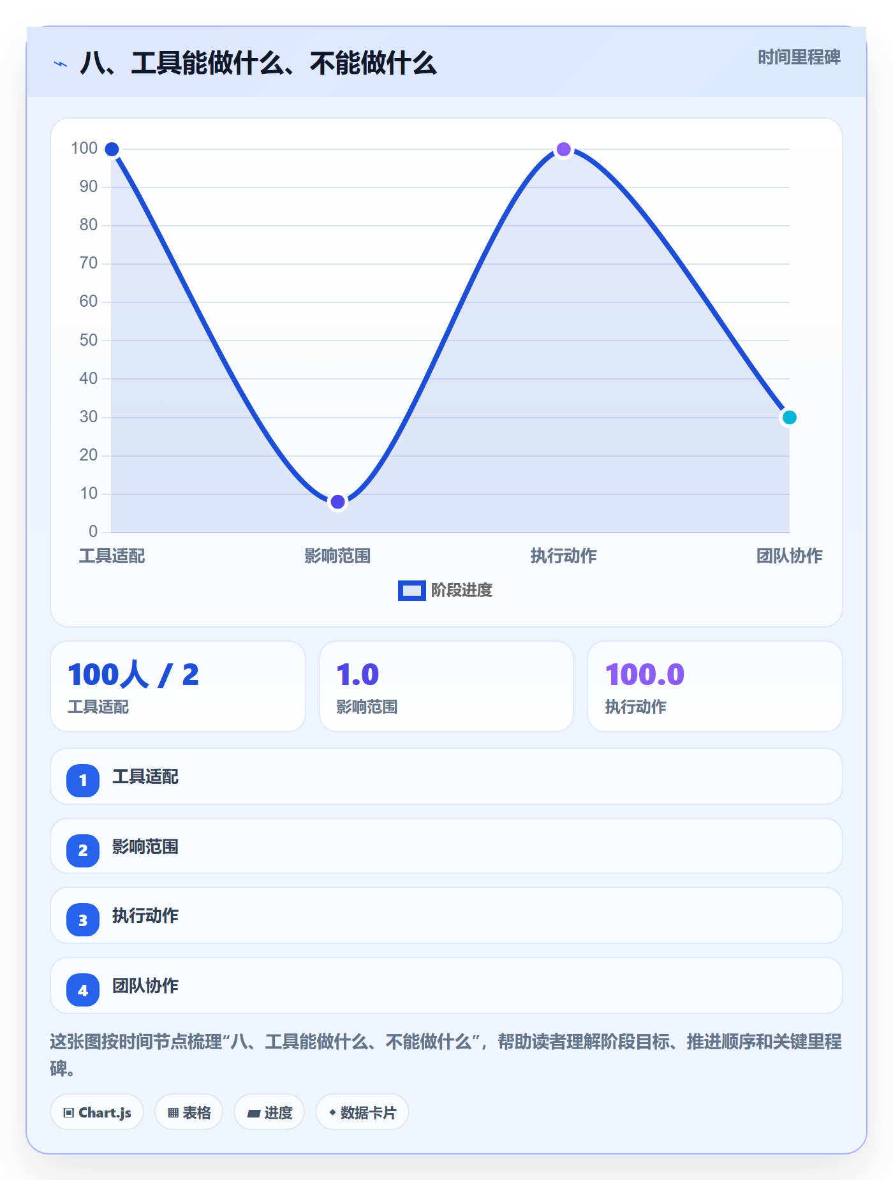The width and height of the screenshot is (893, 1180).
Task: Click the 工具适配 x-axis label
Action: coord(112,556)
